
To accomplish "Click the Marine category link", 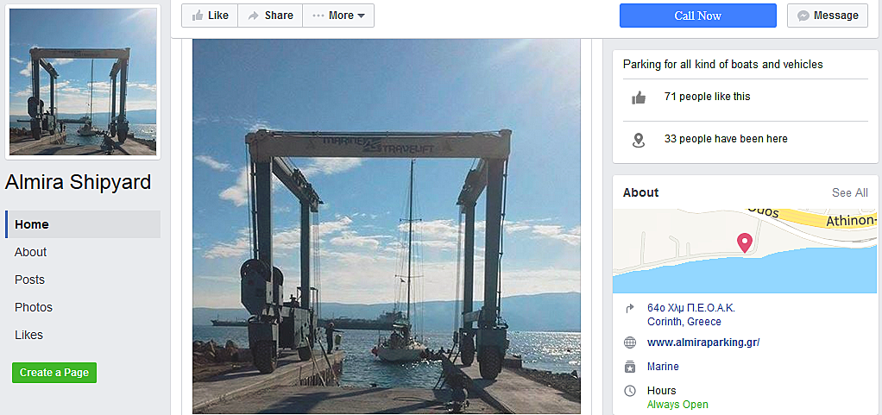I will pyautogui.click(x=663, y=367).
